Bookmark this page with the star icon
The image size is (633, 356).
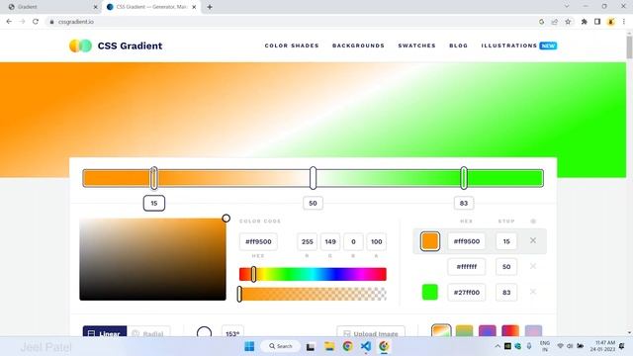(568, 22)
